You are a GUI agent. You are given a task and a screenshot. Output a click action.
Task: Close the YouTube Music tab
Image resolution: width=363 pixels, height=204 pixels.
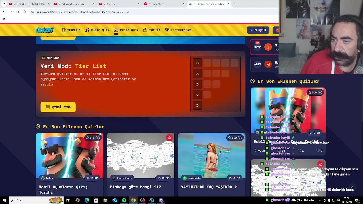pyautogui.click(x=183, y=4)
